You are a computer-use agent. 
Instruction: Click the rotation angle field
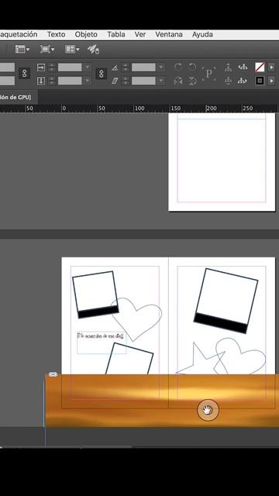coord(143,67)
